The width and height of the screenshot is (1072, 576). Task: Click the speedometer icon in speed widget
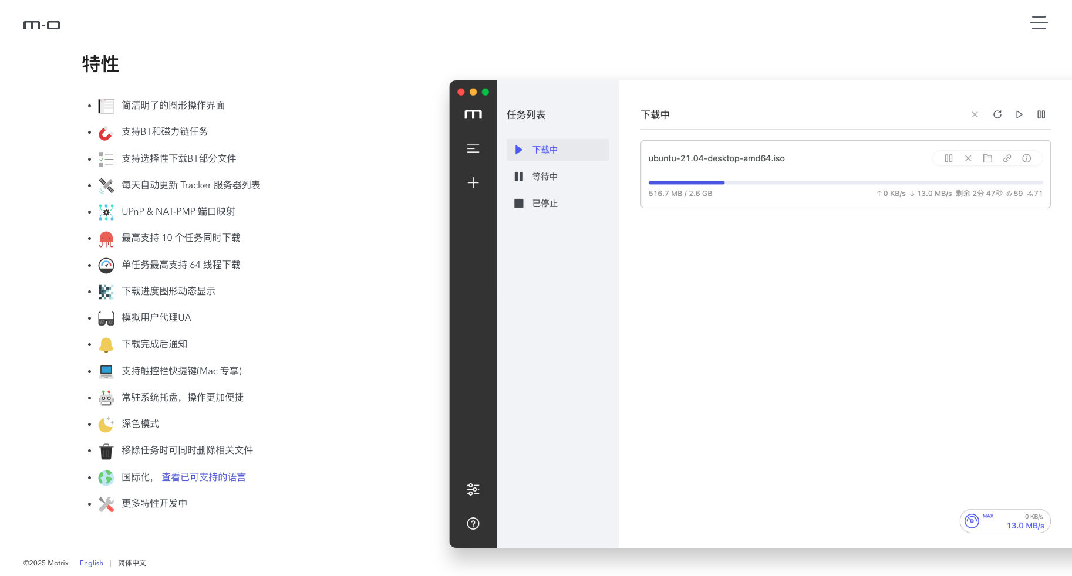(x=972, y=521)
